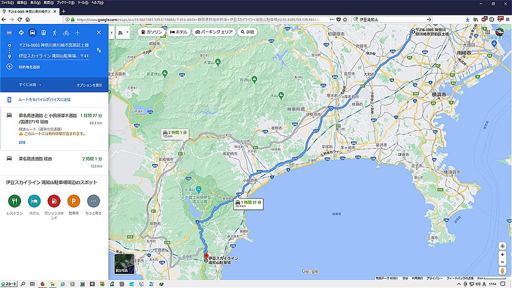Select the flight travel mode
512x288 pixels.
tap(77, 32)
